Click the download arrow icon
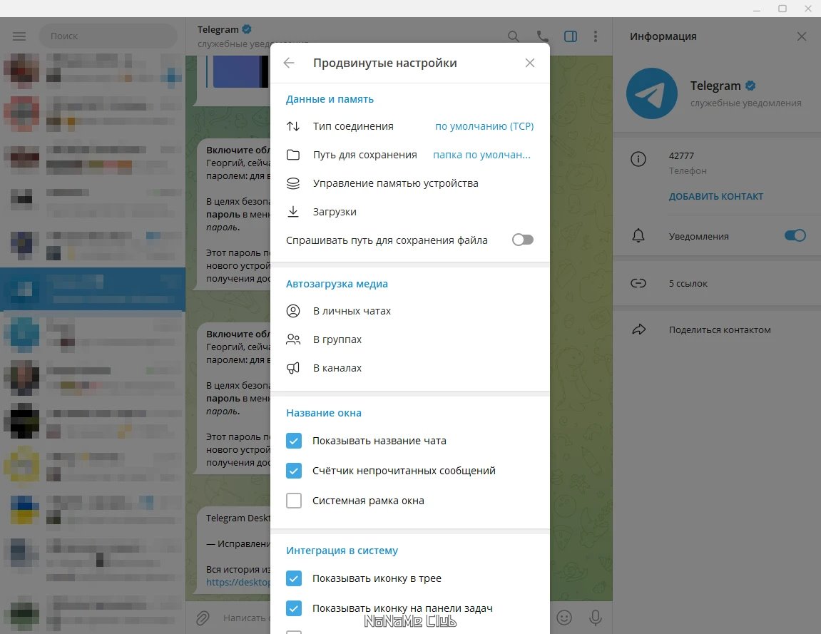Screen dimensions: 821x634 tap(293, 212)
